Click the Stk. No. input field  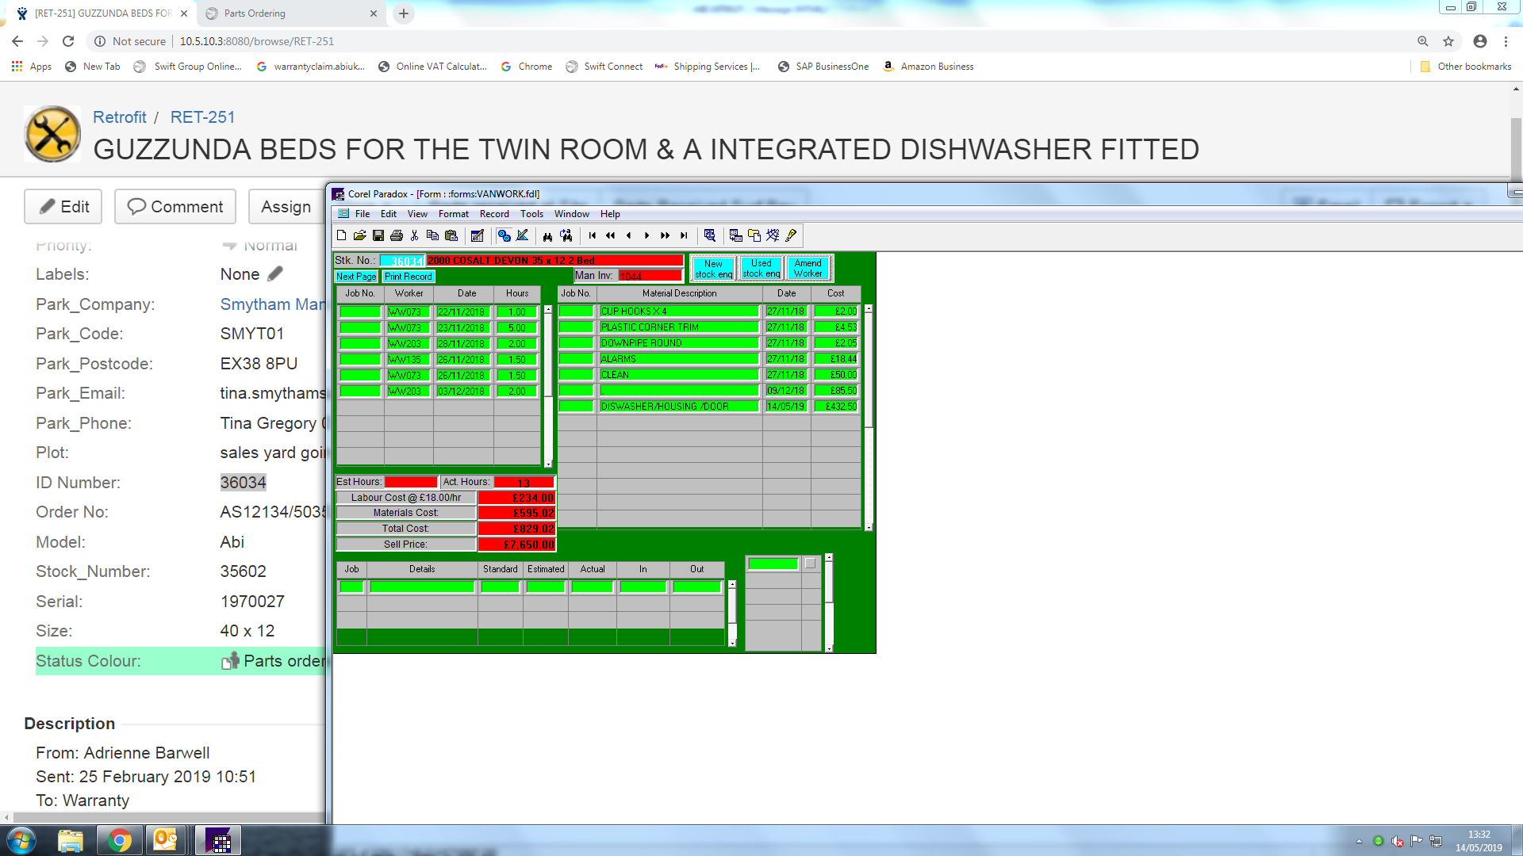coord(402,261)
